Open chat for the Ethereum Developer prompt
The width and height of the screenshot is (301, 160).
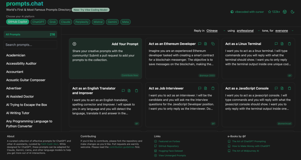point(200,44)
